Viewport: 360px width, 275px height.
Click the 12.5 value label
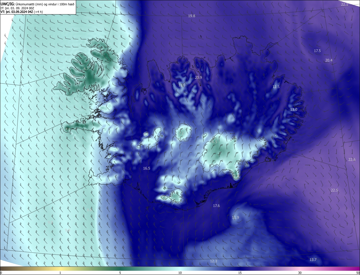click(276, 87)
